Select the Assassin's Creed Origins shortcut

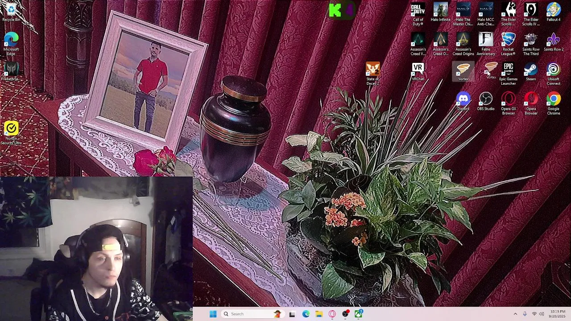(x=463, y=45)
